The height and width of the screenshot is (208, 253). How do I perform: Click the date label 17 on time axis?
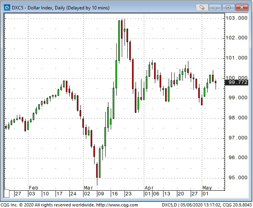tap(60, 194)
